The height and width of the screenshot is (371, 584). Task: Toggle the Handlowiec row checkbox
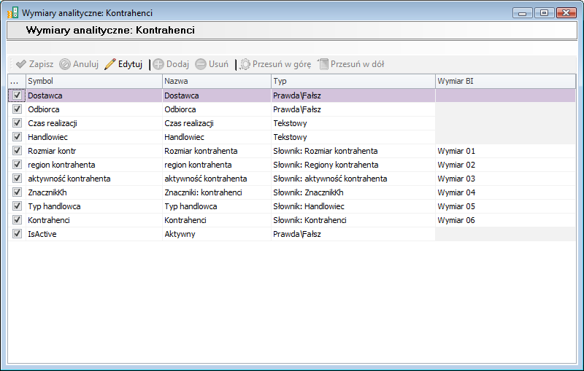tap(17, 136)
